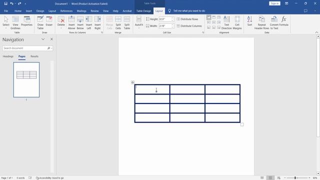Screen dimensions: 320x180
Task: Collapse the ribbon
Action: coord(316,32)
